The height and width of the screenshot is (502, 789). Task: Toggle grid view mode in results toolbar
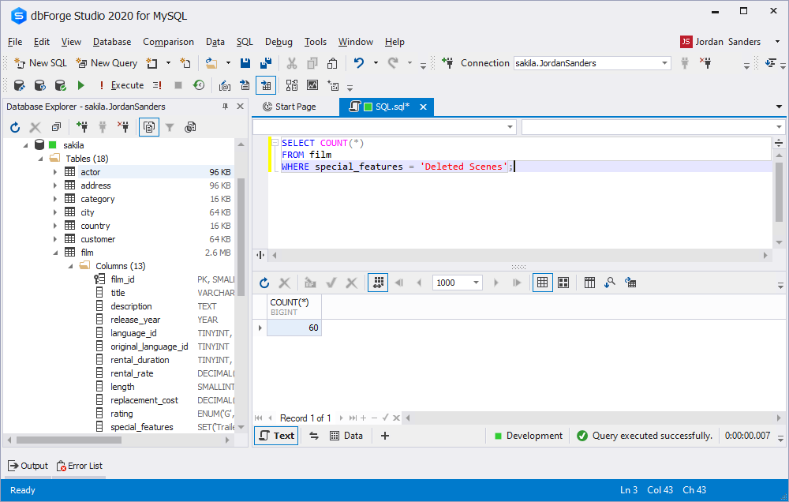click(x=542, y=283)
